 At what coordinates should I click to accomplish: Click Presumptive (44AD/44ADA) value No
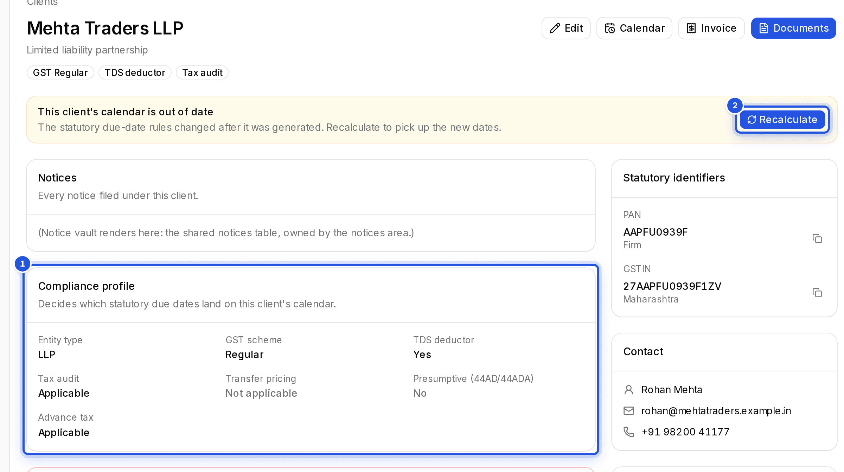(420, 393)
